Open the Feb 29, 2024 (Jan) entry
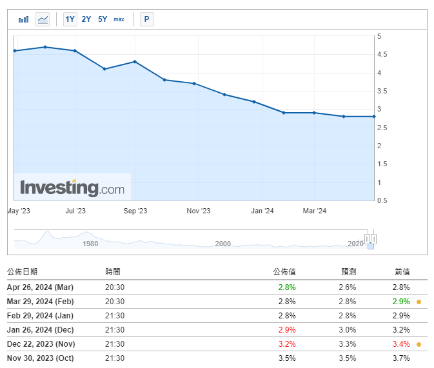The image size is (434, 368). 39,316
